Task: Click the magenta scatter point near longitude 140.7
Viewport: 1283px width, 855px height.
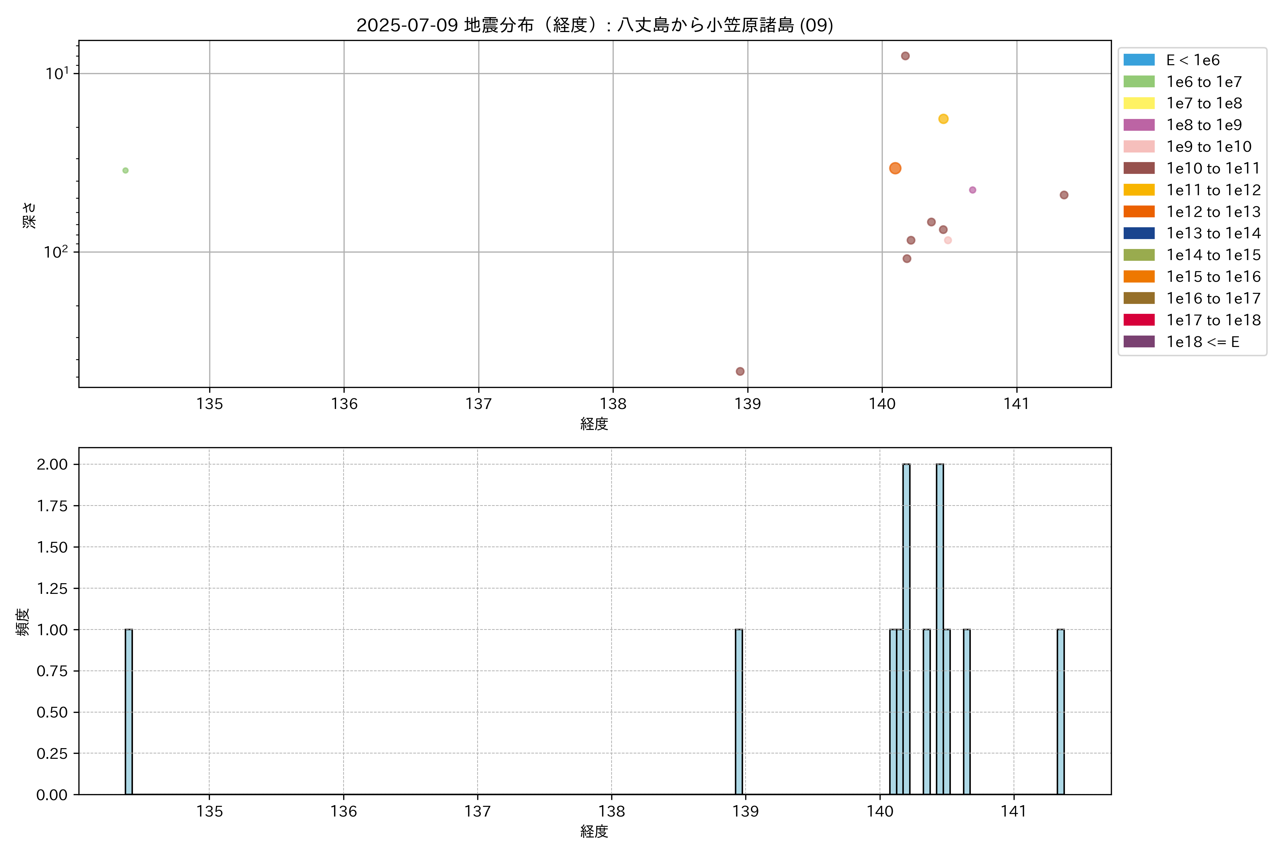Action: (972, 190)
